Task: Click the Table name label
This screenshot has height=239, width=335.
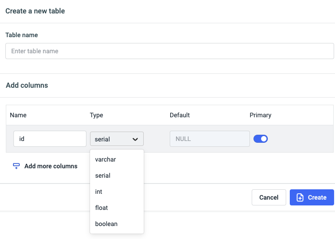Action: tap(21, 35)
